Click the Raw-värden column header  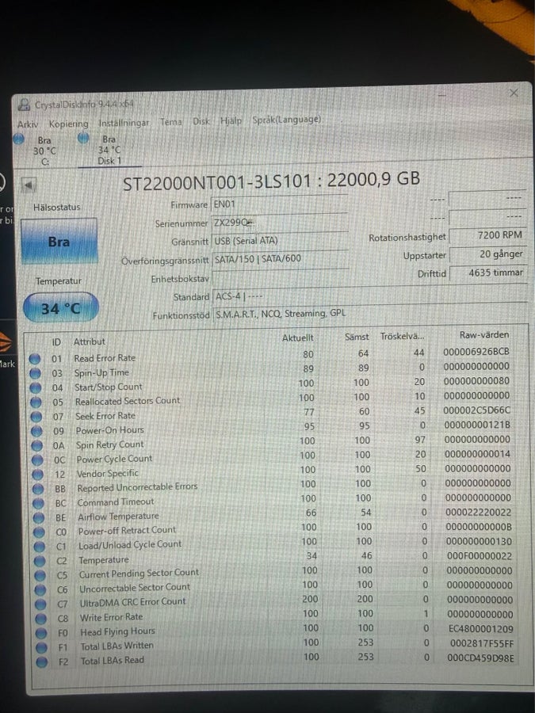(x=484, y=334)
